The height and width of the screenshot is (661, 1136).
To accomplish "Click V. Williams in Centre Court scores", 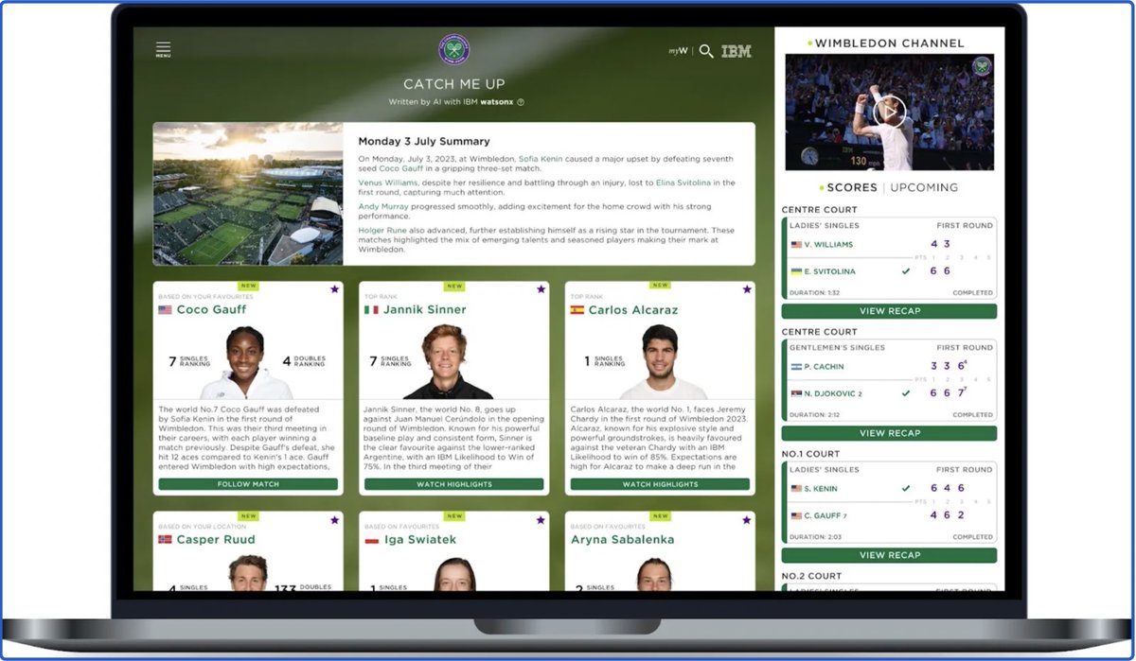I will (x=828, y=244).
